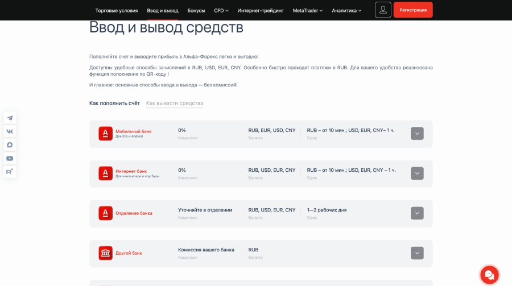Switch to Как пополнить счёт tab

114,103
